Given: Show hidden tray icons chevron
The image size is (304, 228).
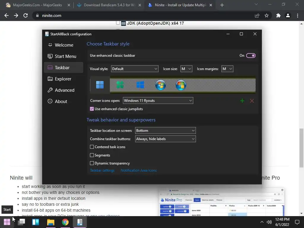Looking at the screenshot, I should [262, 222].
